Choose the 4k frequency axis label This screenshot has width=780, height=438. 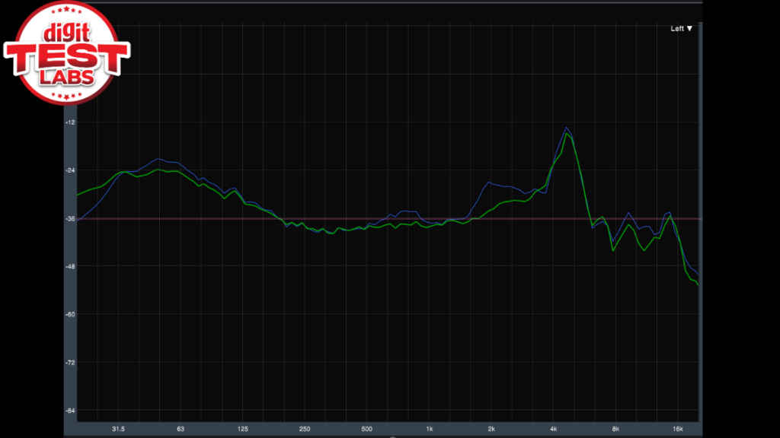click(554, 429)
